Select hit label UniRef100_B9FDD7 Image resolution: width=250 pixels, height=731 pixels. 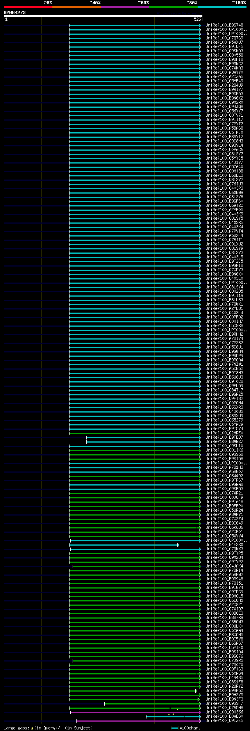tap(224, 438)
